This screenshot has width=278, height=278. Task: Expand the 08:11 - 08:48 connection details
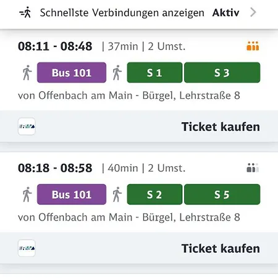point(139,70)
